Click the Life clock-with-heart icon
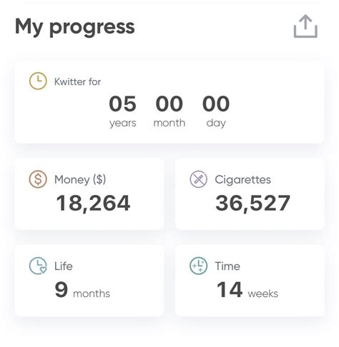339x347 pixels. (38, 266)
